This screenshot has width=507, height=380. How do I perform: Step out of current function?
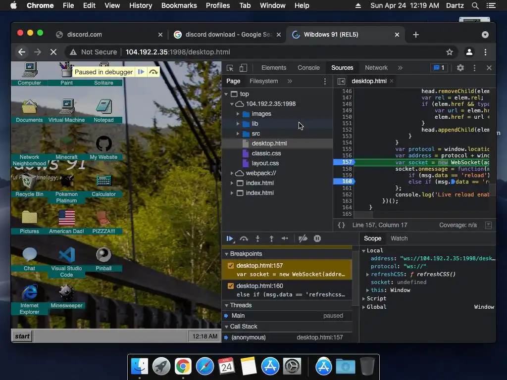point(271,238)
